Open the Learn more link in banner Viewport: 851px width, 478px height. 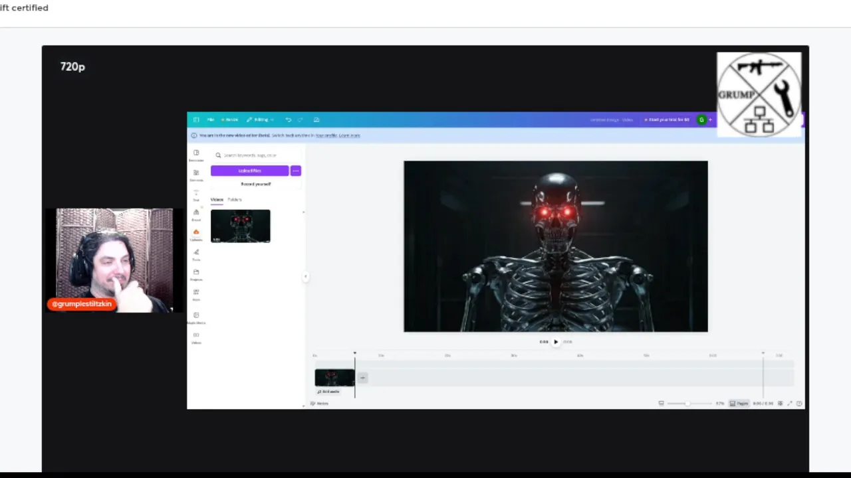click(x=349, y=135)
